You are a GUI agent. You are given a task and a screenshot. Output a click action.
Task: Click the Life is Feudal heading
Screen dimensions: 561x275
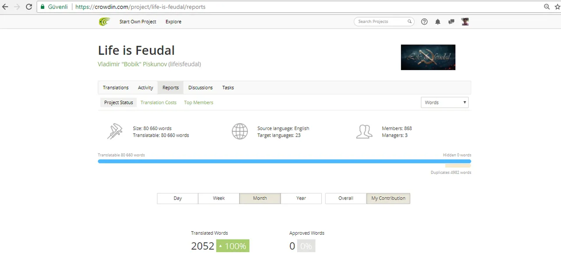(x=136, y=50)
